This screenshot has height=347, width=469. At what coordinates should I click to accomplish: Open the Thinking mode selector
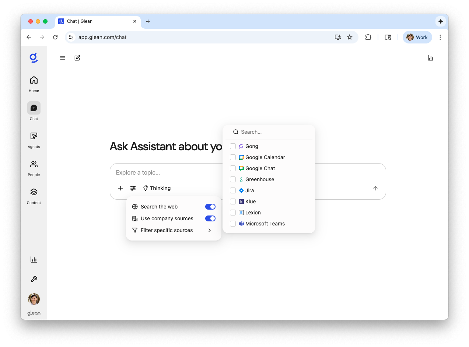click(x=157, y=188)
